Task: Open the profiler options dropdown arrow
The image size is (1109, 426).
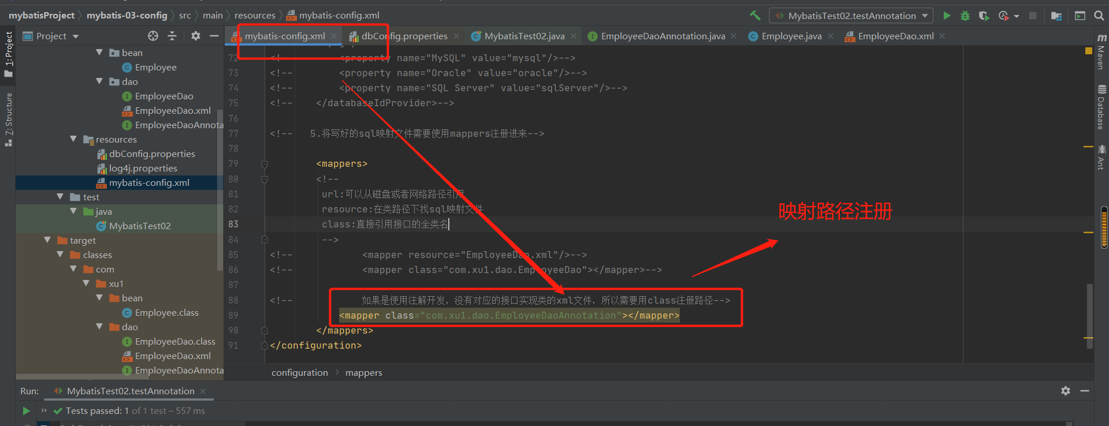Action: [x=1017, y=16]
